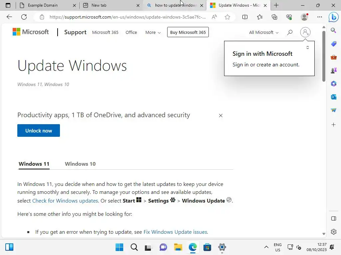This screenshot has height=255, width=341.
Task: Open the Windows Start menu
Action: 119,247
